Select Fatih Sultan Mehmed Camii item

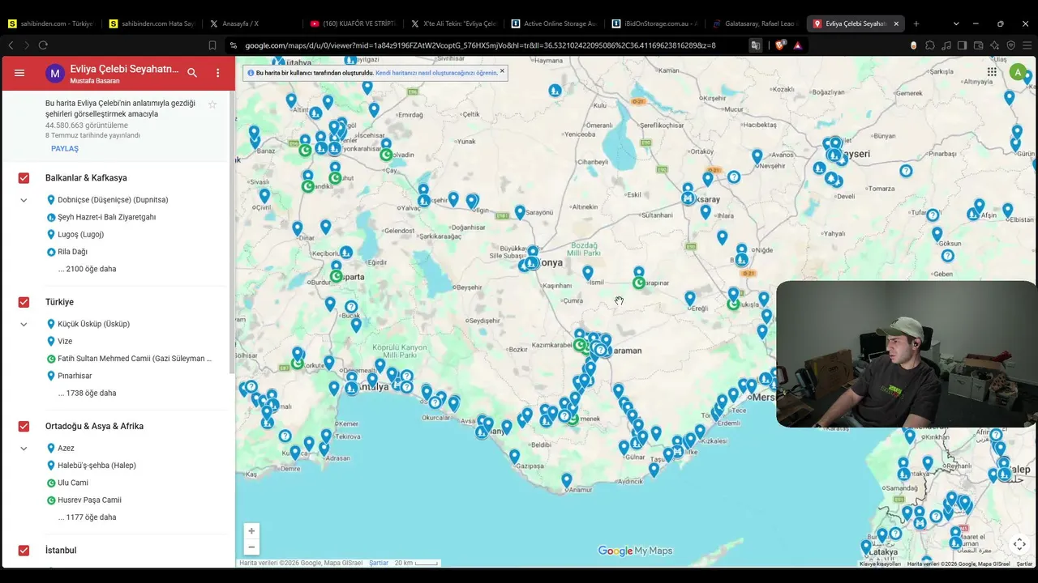(135, 359)
